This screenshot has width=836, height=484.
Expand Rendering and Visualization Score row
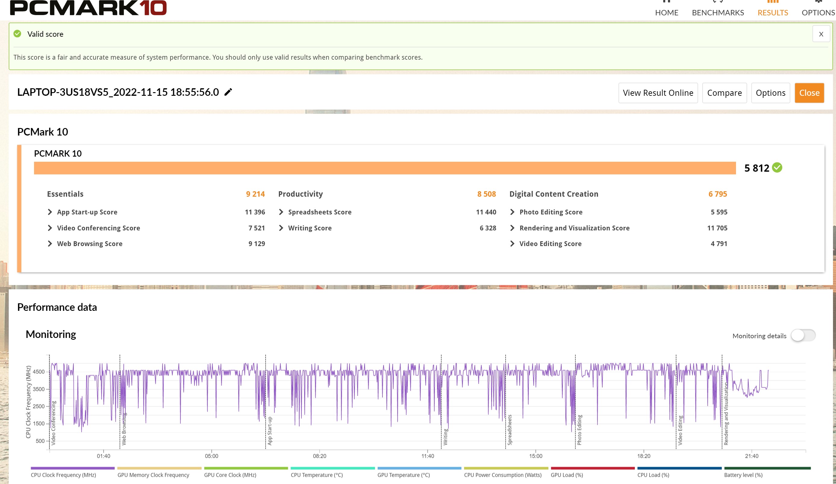(512, 228)
